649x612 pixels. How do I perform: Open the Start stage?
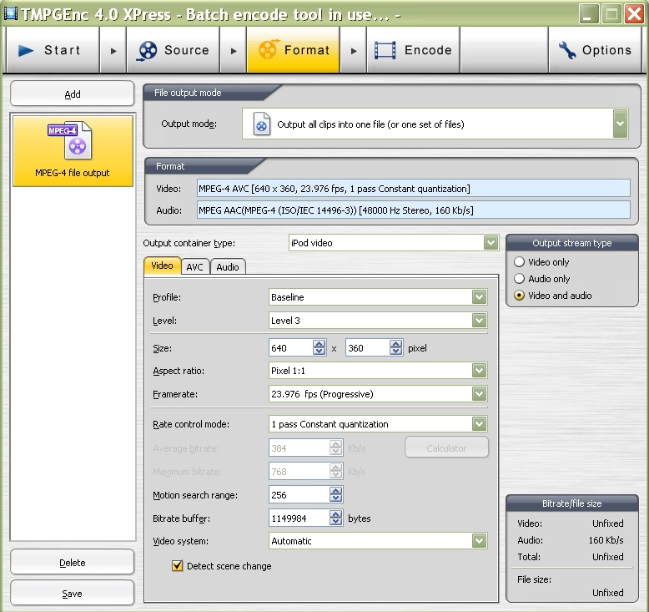53,50
